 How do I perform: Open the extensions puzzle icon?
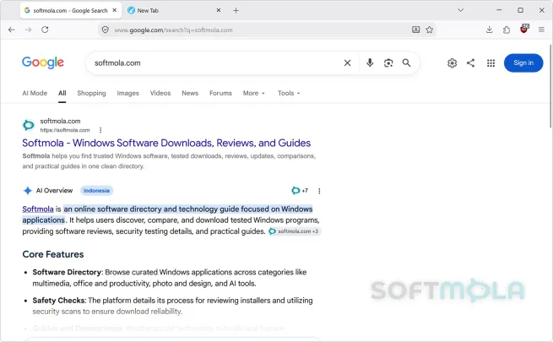pyautogui.click(x=507, y=30)
